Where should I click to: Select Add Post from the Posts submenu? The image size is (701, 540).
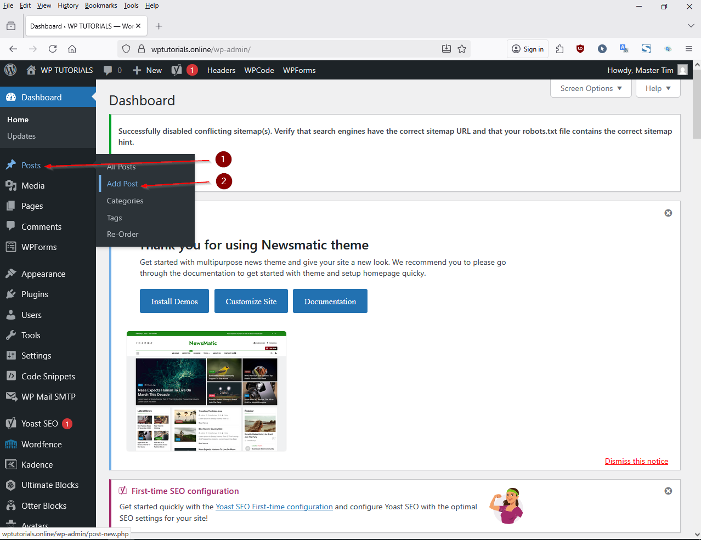122,184
